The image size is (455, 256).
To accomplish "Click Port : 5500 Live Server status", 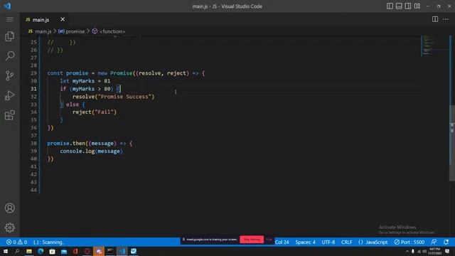I will click(x=409, y=242).
